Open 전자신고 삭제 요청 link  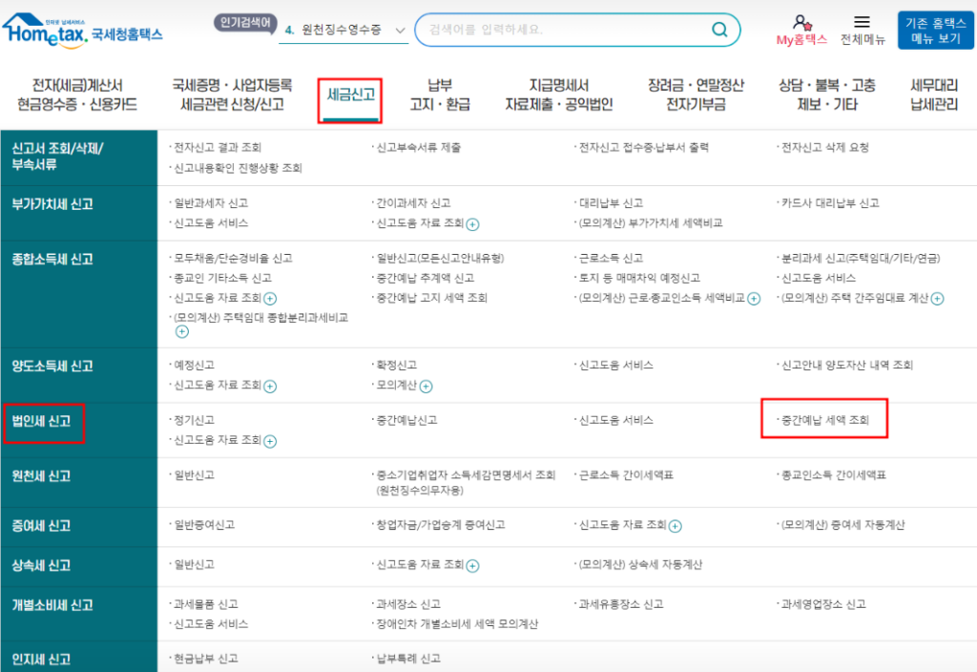point(825,148)
